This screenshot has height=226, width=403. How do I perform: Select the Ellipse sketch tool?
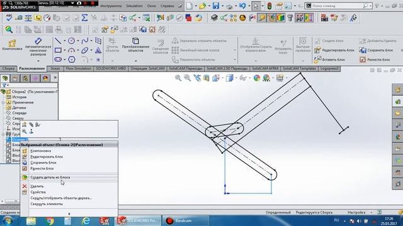(85, 50)
